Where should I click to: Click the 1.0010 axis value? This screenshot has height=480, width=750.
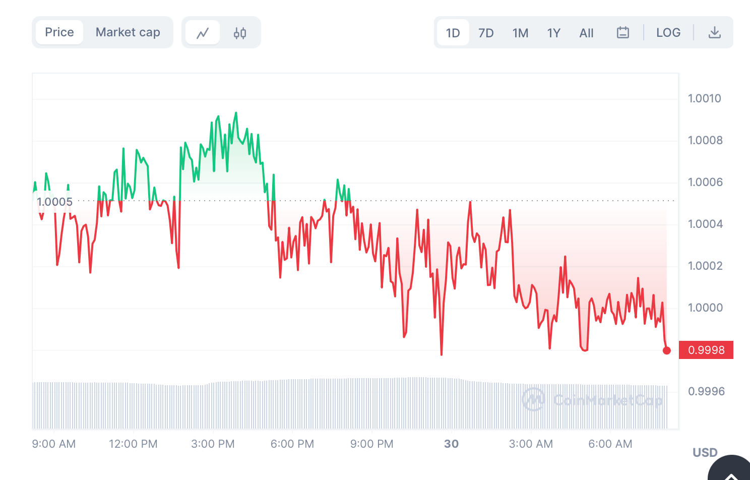coord(705,98)
